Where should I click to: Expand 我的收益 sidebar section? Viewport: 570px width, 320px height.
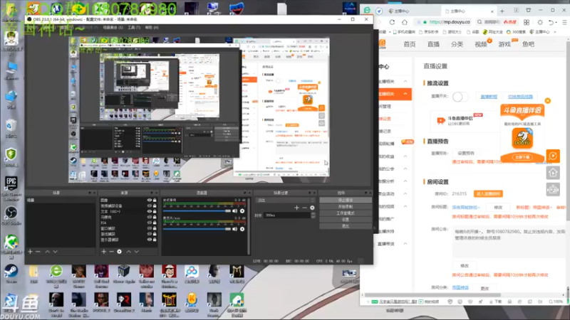405,156
